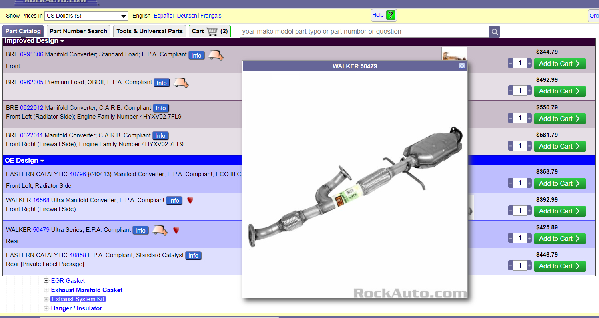This screenshot has height=318, width=599.
Task: Open Info for BRE 0622011
Action: point(160,136)
